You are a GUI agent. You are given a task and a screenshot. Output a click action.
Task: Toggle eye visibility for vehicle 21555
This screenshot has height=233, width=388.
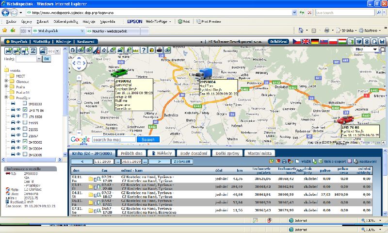(x=18, y=122)
